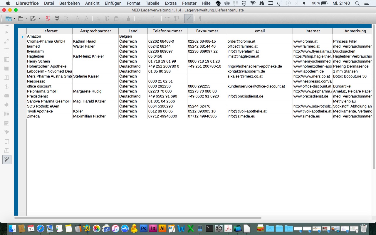Click the New document icon in toolbar
Screen dimensions: 376x235
tap(9, 19)
